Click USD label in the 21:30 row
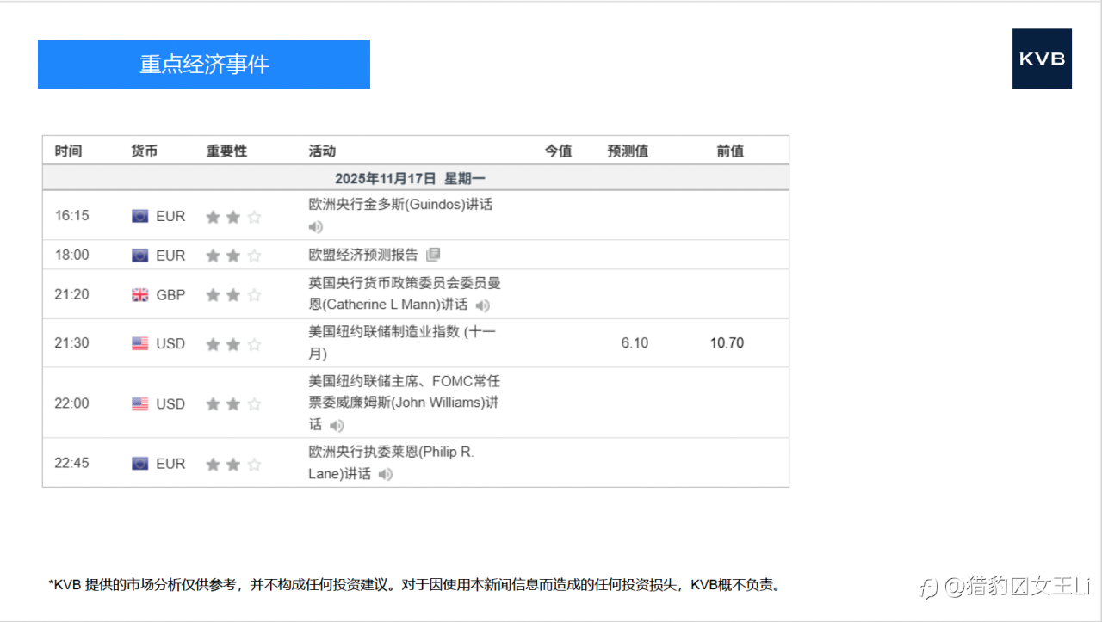1102x622 pixels. (x=170, y=343)
